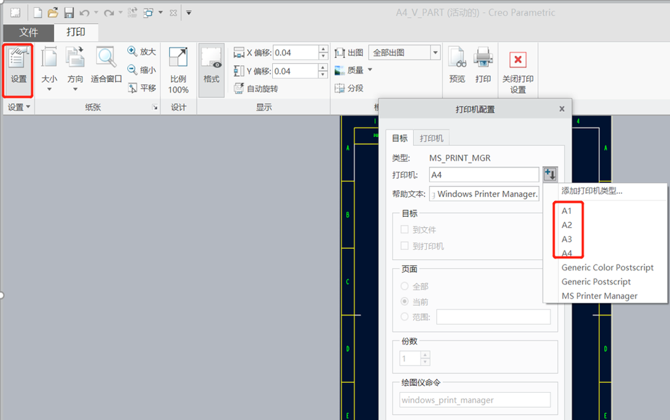Decrease the Y 偏移 value
Viewport: 670px width, 420px height.
[x=323, y=74]
